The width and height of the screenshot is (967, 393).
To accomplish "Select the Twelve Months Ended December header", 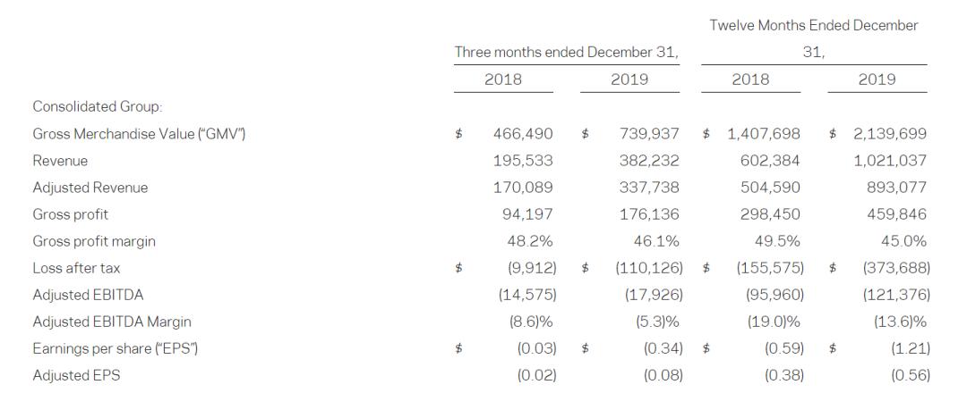I will pos(813,25).
